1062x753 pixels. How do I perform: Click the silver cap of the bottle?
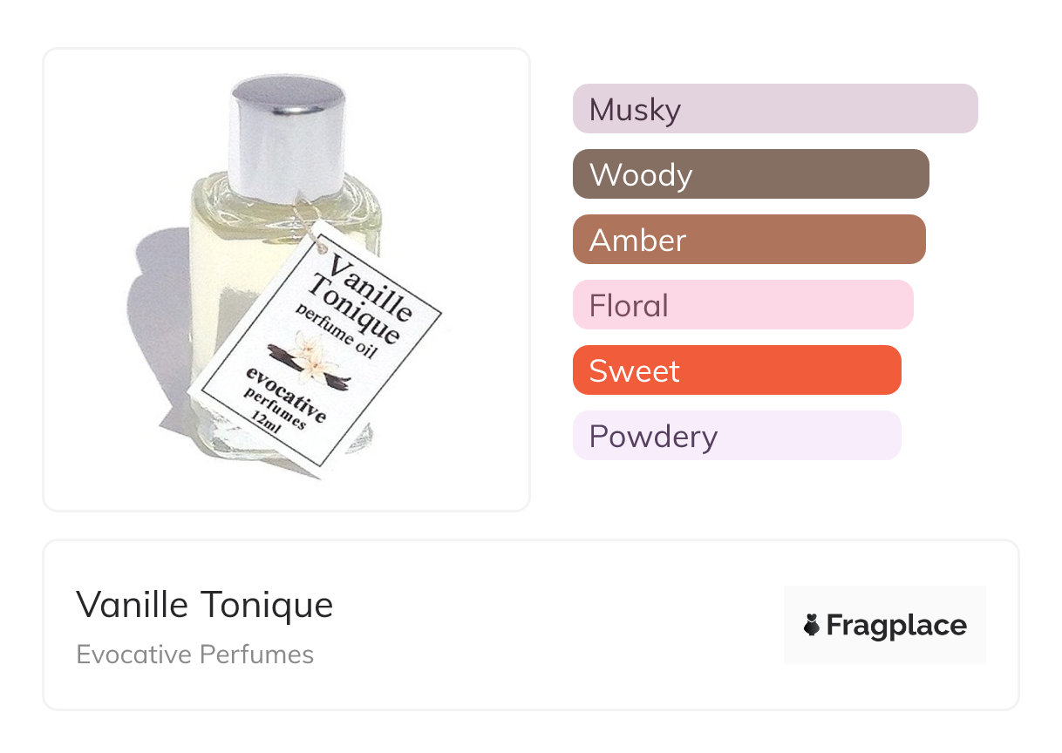(x=287, y=135)
